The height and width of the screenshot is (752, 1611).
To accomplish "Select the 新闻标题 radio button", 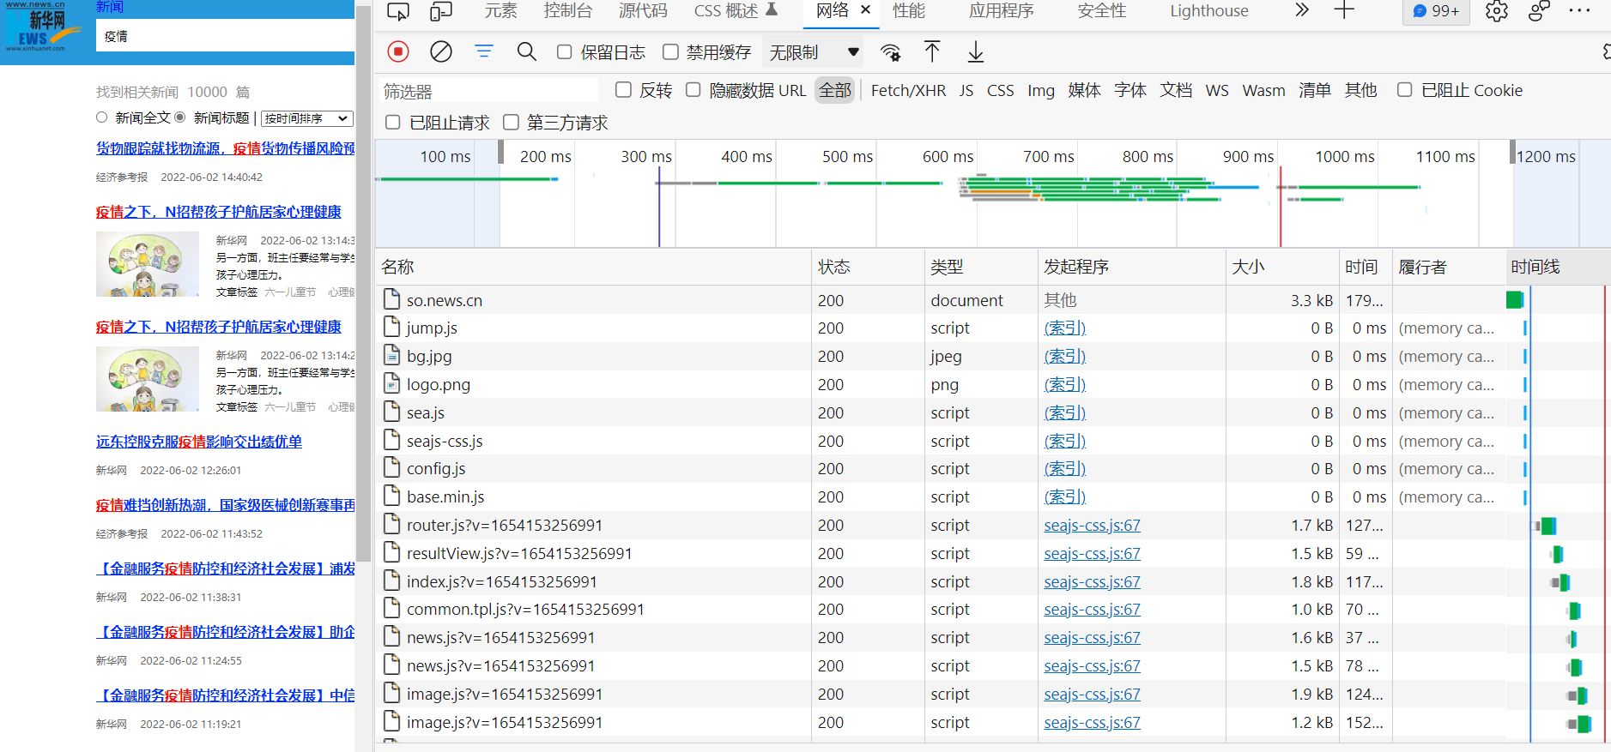I will coord(180,117).
